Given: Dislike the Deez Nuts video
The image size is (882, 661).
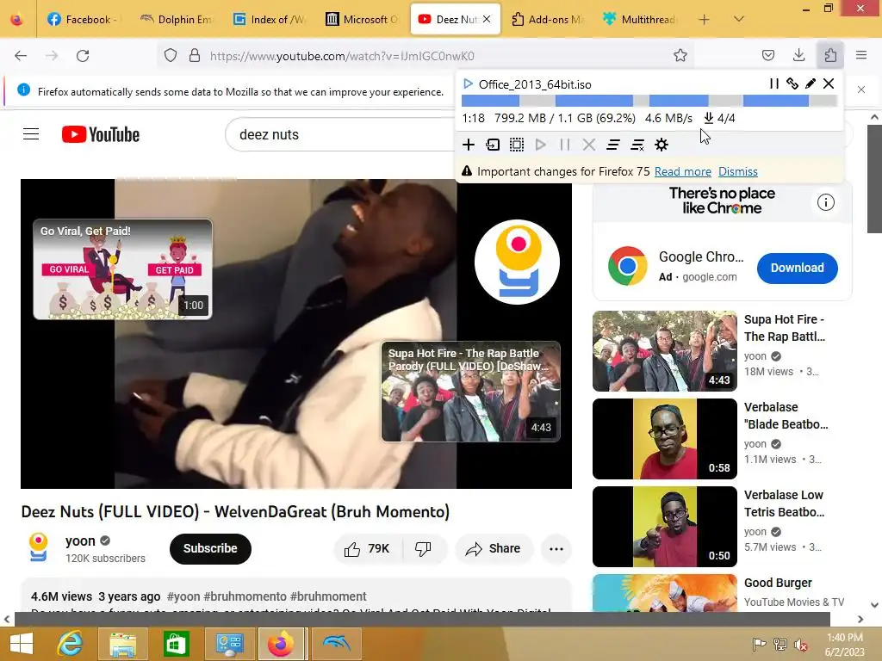Looking at the screenshot, I should (x=423, y=548).
